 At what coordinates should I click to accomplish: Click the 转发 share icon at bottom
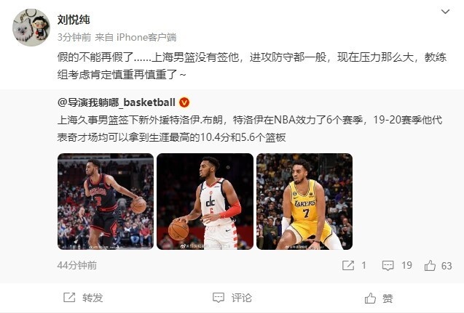[69, 297]
